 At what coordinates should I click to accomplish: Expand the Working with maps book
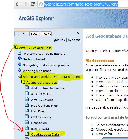click(20, 70)
